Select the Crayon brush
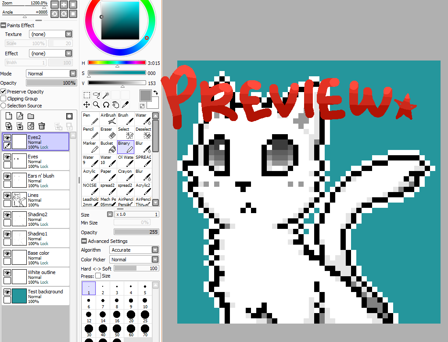 tap(125, 175)
